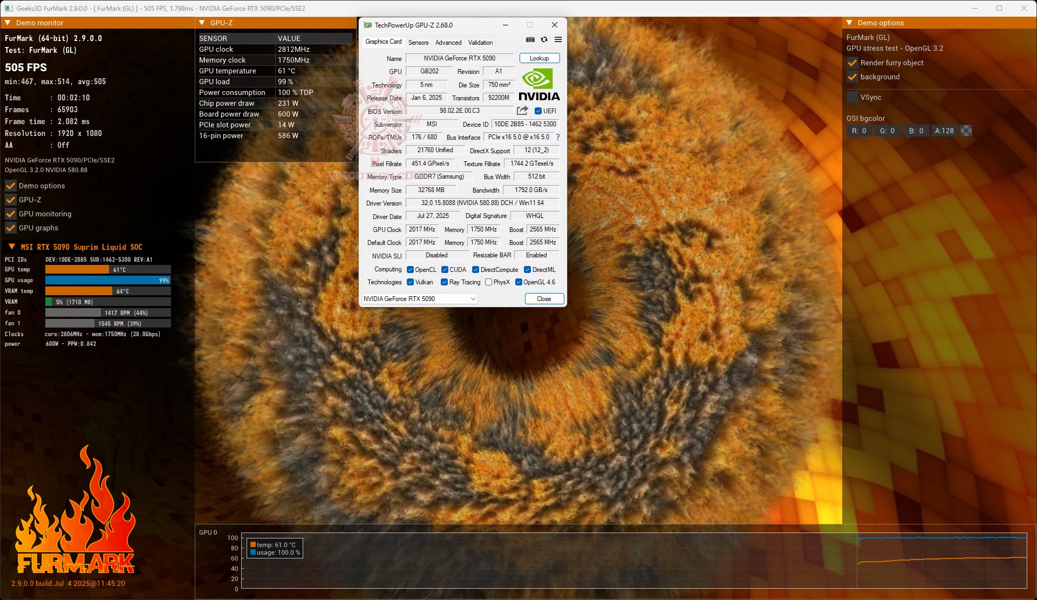Open the Advanced tab in GPU-Z
Viewport: 1037px width, 600px height.
pyautogui.click(x=448, y=42)
